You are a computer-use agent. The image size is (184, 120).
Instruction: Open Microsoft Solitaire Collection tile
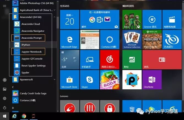coord(132,39)
